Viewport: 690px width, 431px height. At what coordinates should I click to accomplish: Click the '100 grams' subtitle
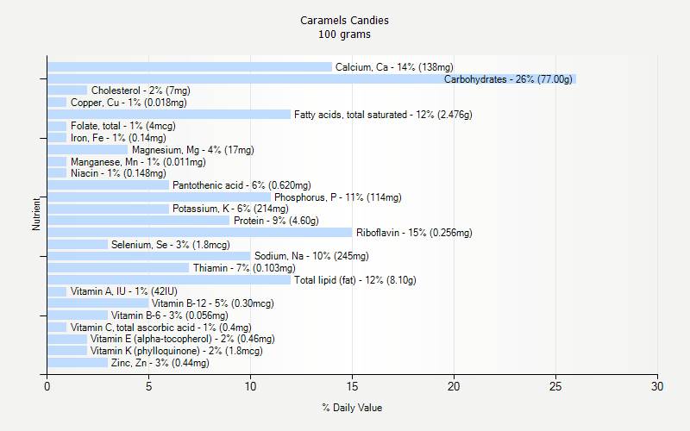click(344, 34)
